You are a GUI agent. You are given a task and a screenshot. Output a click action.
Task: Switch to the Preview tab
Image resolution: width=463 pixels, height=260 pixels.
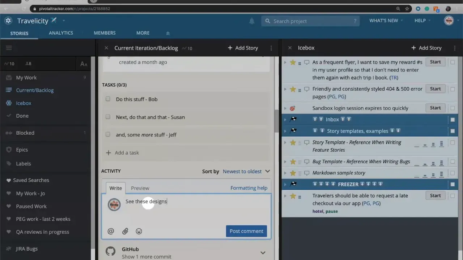click(x=140, y=188)
